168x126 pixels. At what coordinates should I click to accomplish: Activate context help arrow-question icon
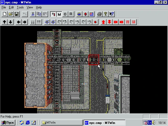(x=112, y=14)
